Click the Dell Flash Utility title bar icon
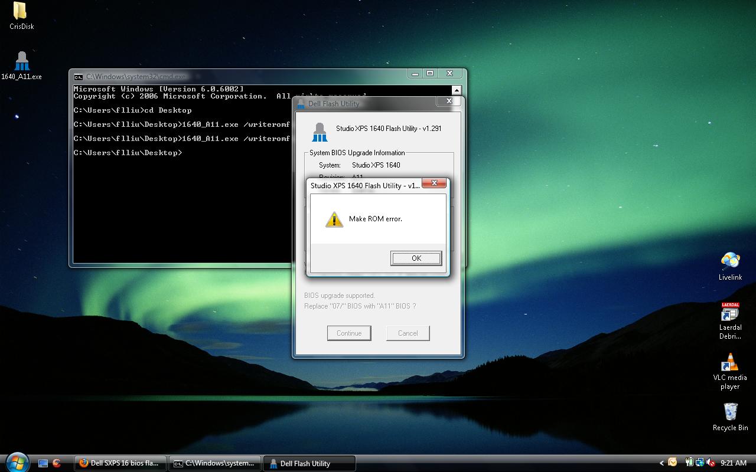The width and height of the screenshot is (756, 472). click(x=301, y=104)
